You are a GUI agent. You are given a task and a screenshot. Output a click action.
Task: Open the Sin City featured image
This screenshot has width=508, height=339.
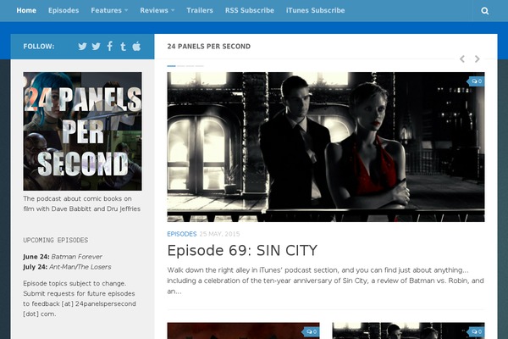tap(326, 147)
